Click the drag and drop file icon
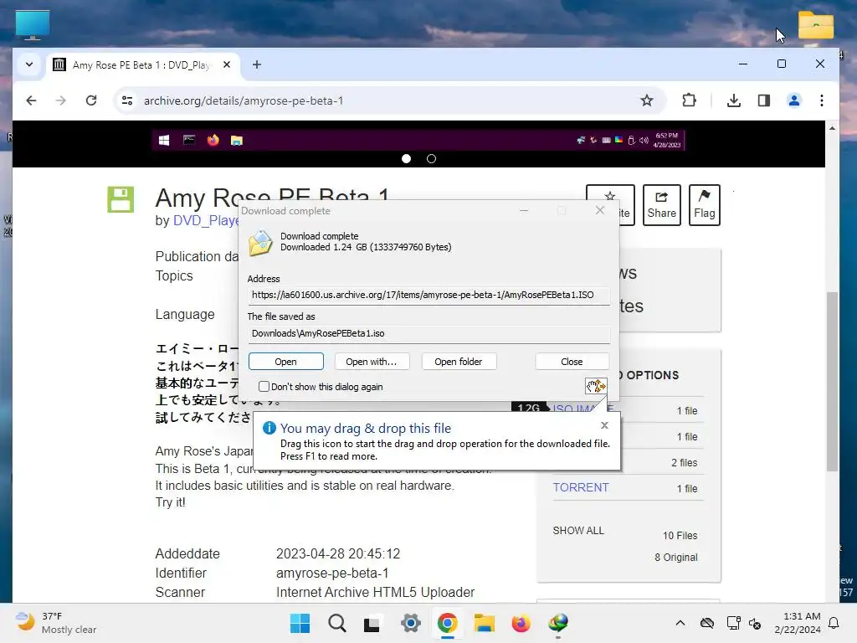Screen dimensions: 857x643 tap(596, 386)
